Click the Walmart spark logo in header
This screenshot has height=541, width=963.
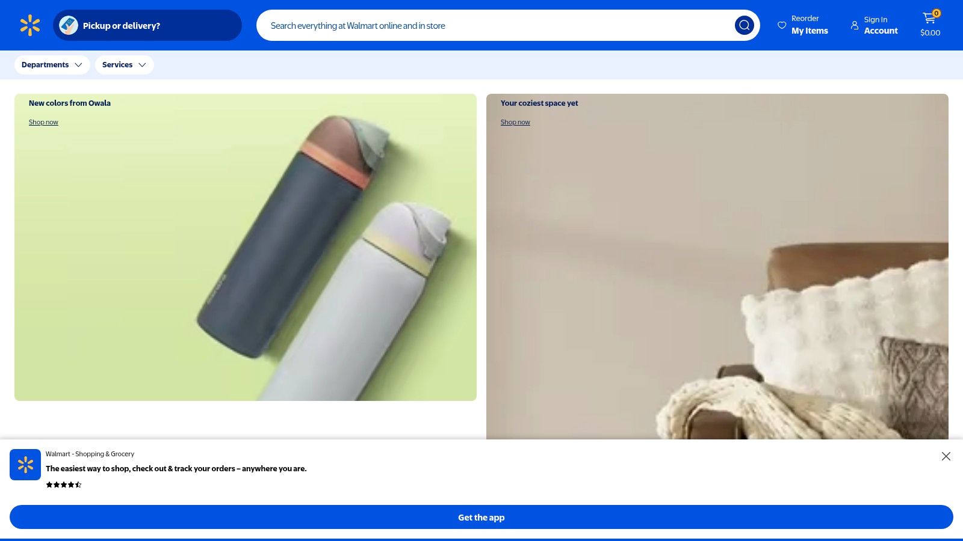point(30,25)
